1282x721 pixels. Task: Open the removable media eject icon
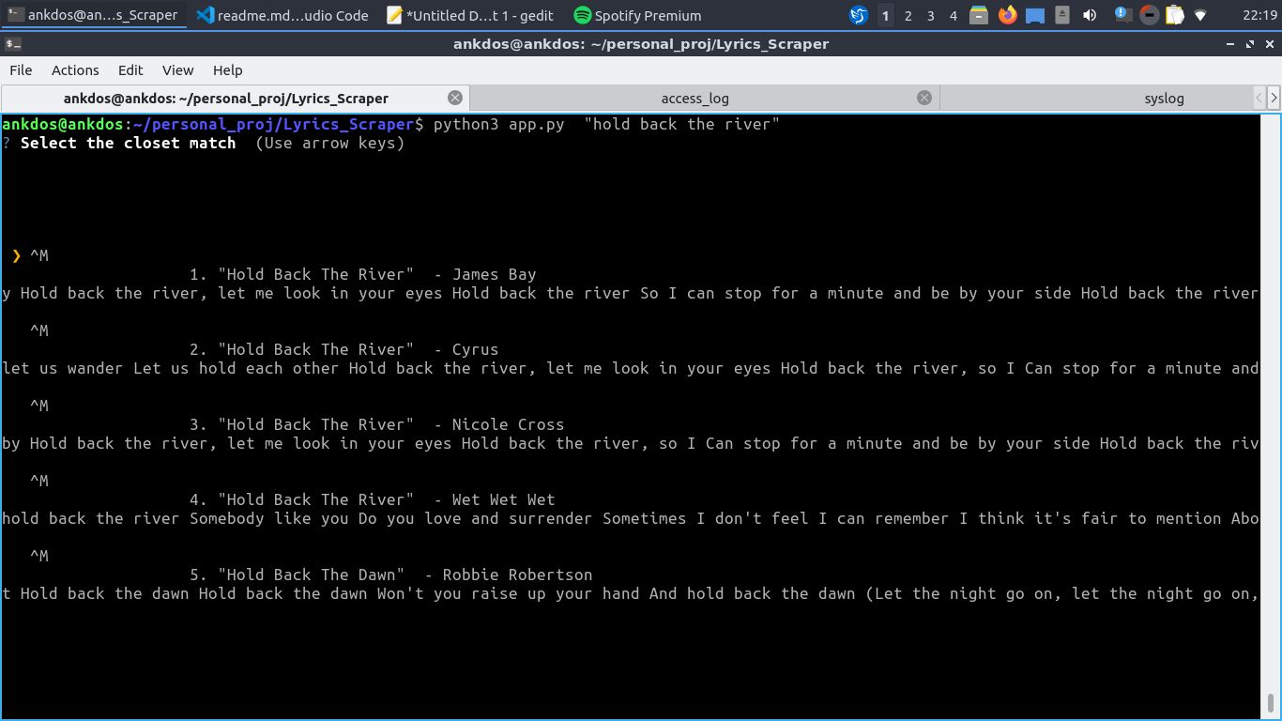(1061, 15)
